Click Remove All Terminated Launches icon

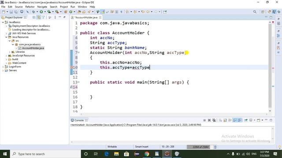pyautogui.click(x=214, y=120)
